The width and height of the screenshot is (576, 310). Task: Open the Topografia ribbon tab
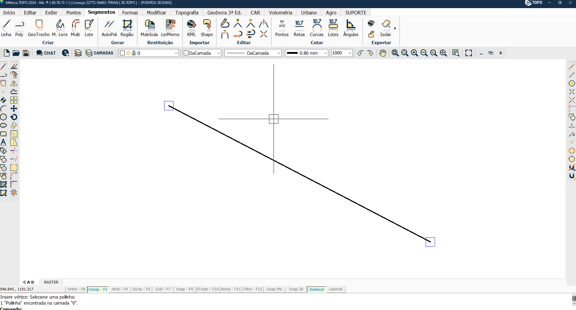(187, 13)
